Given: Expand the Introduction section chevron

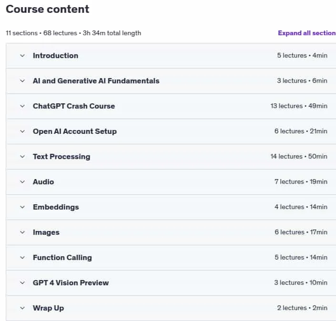Looking at the screenshot, I should pyautogui.click(x=22, y=56).
